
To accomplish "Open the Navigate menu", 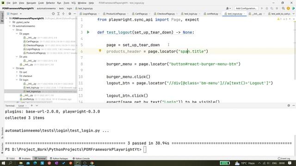I will click(31, 3).
